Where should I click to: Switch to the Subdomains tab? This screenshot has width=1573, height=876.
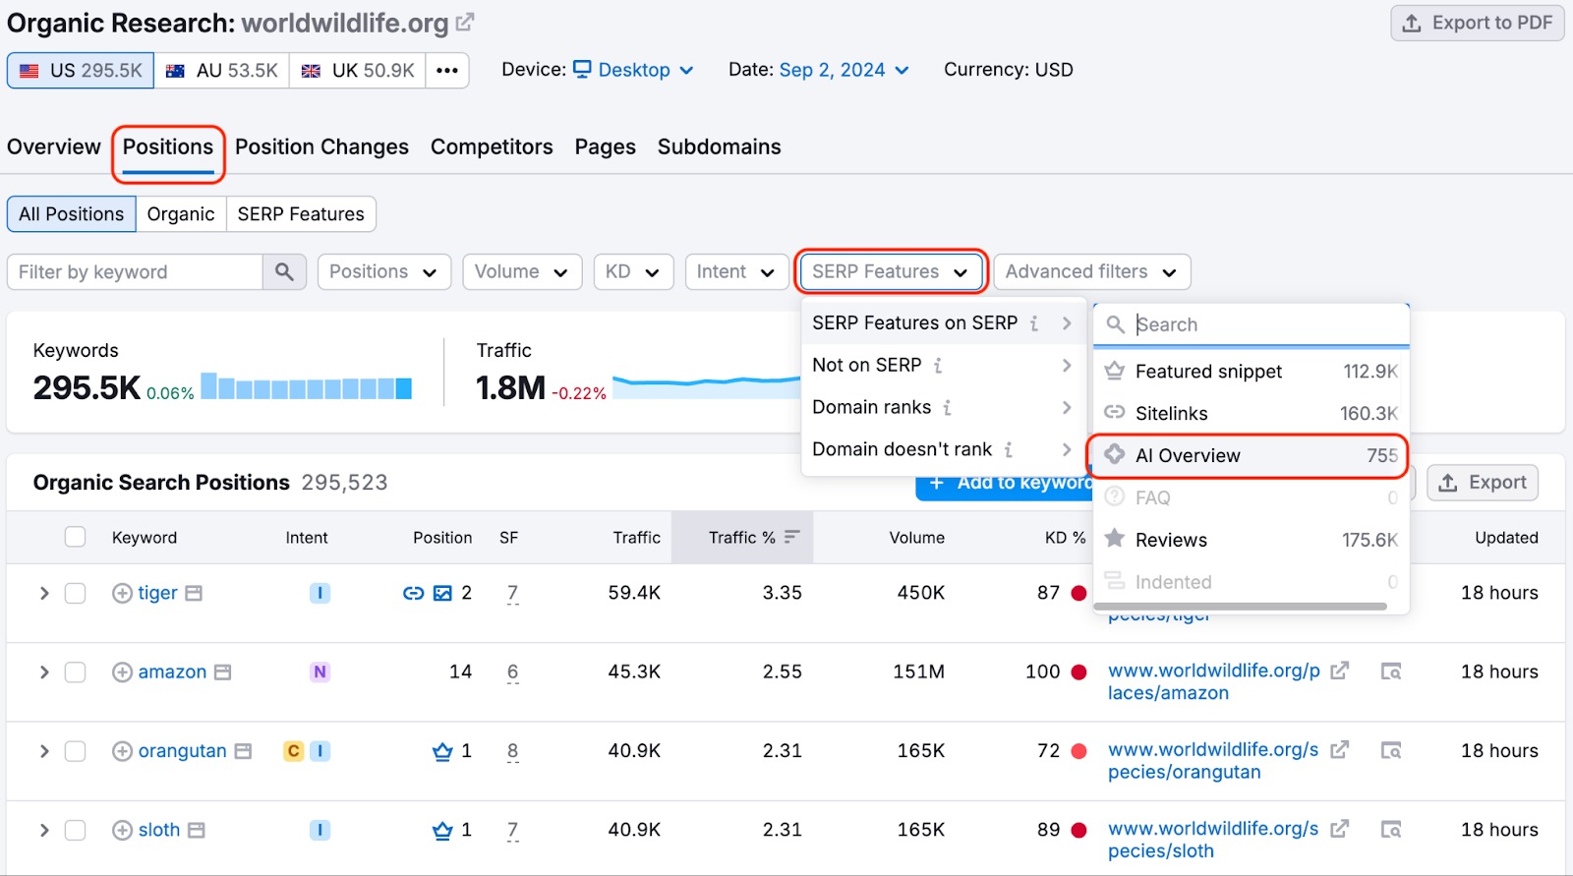pyautogui.click(x=719, y=147)
